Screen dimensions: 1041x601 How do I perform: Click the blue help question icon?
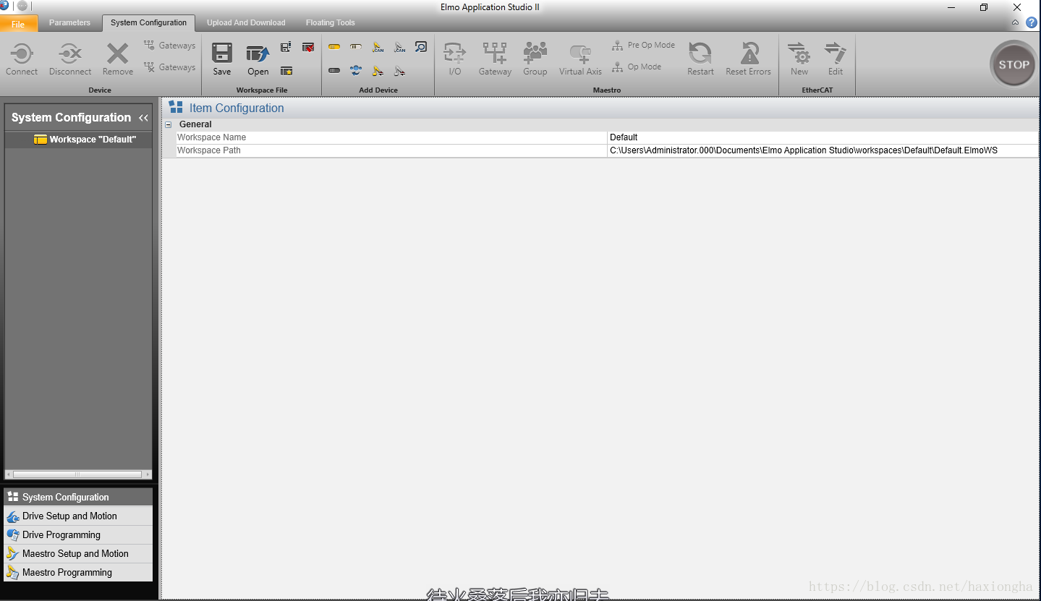(1031, 23)
